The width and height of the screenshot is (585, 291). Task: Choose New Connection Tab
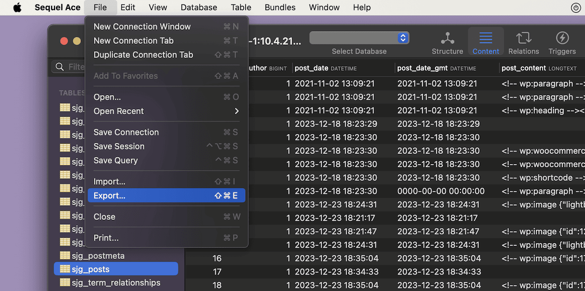pyautogui.click(x=166, y=40)
